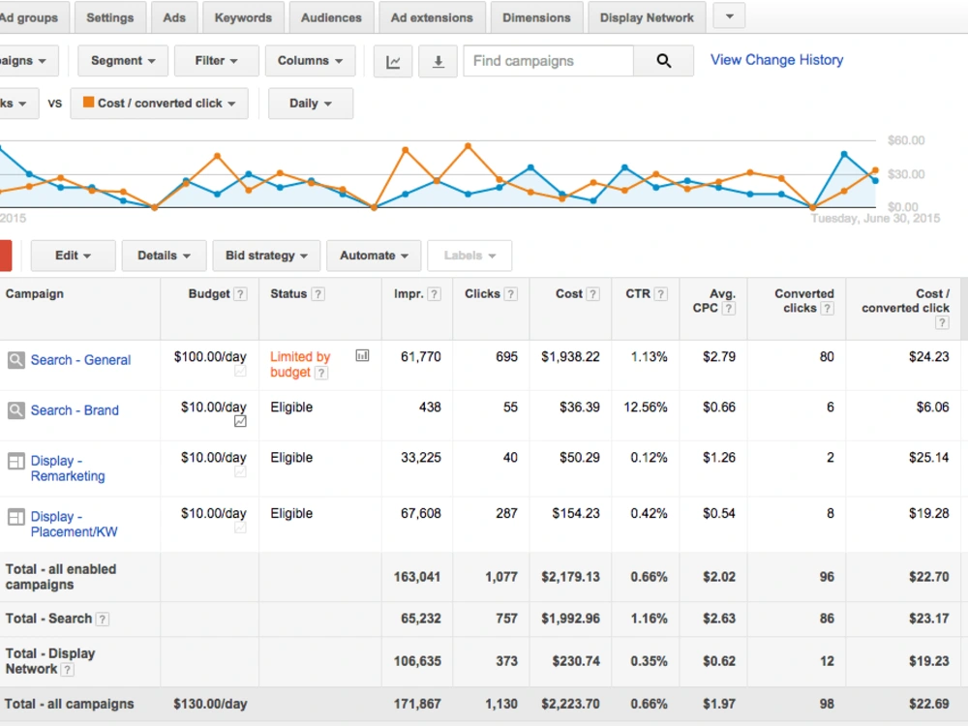Click budget chart icon for Display - Placement/KW
968x726 pixels.
click(x=240, y=528)
